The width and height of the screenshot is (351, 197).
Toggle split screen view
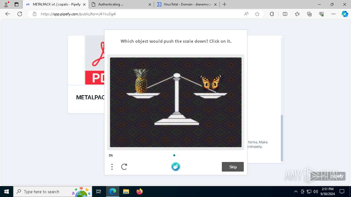pos(285,14)
